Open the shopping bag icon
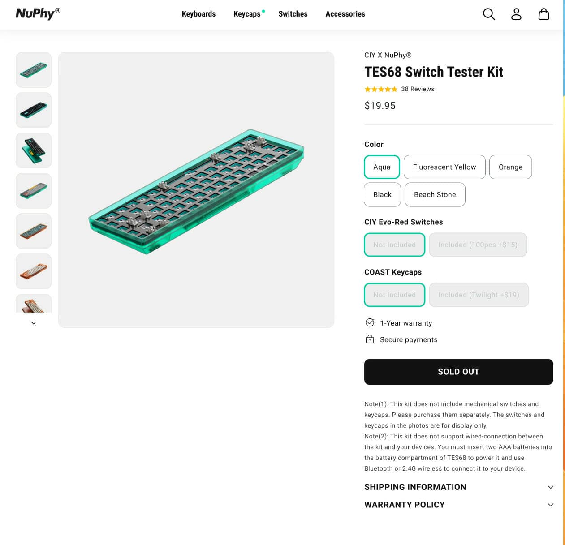Image resolution: width=565 pixels, height=545 pixels. 543,14
